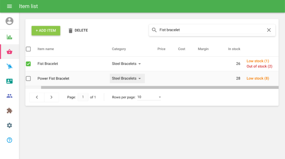
Task: Click the Delete button
Action: pyautogui.click(x=78, y=31)
